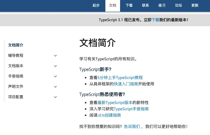210x135 pixels.
Task: Click the text 学习有关TypeScript的所有知识。
Action: pyautogui.click(x=108, y=59)
